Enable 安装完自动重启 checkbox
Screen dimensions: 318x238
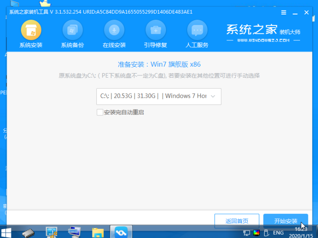click(x=100, y=112)
